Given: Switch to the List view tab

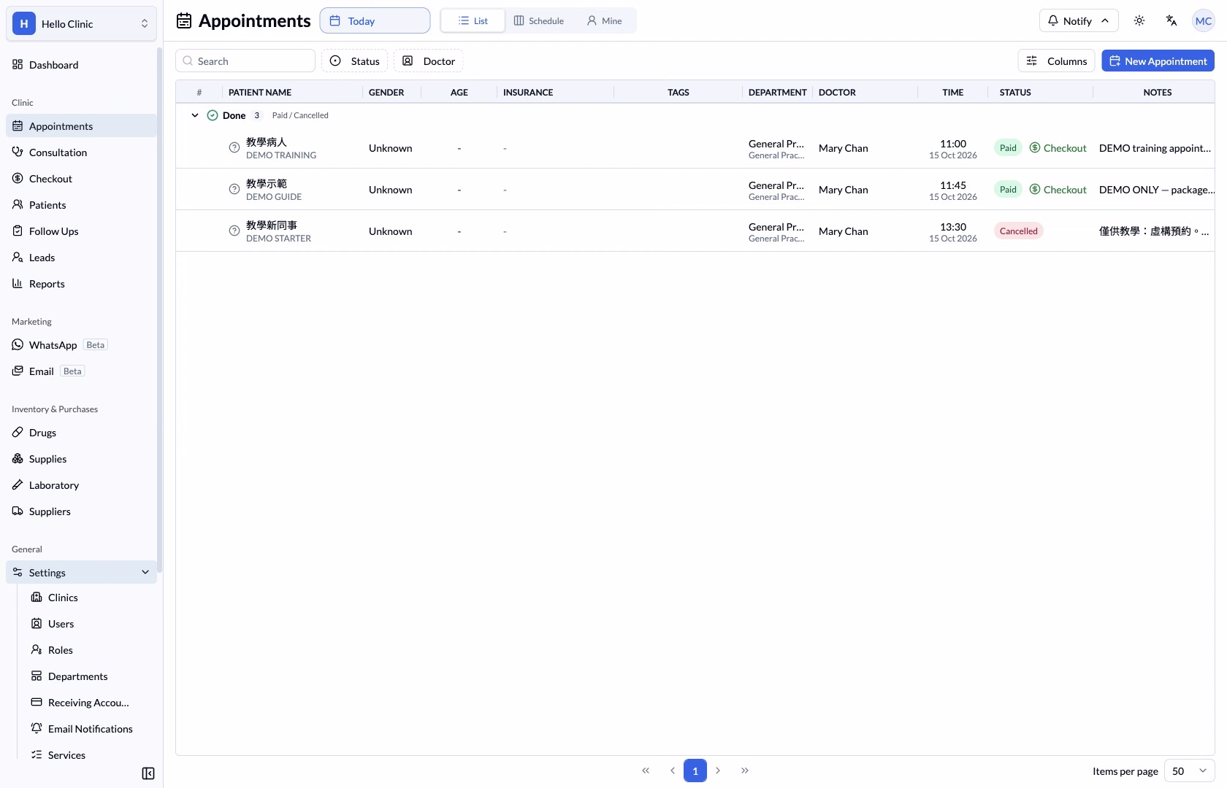Looking at the screenshot, I should (473, 20).
